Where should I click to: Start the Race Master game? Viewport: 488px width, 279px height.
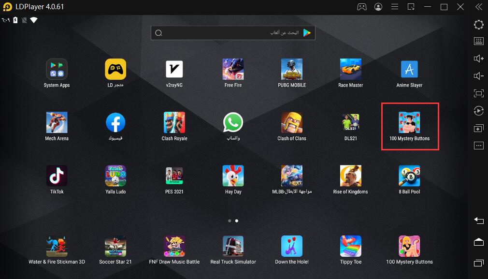coord(351,69)
